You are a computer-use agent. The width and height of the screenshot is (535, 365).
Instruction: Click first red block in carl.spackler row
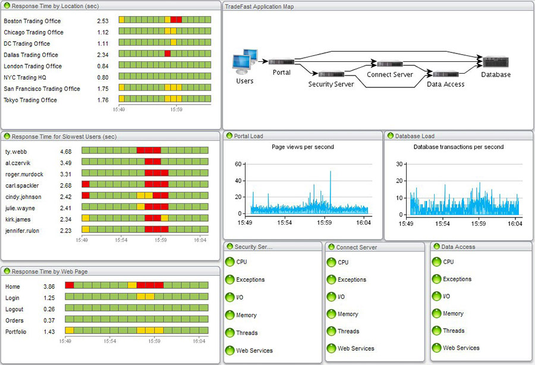(86, 185)
